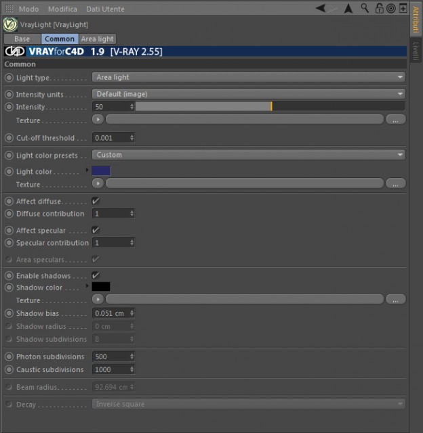Image resolution: width=423 pixels, height=433 pixels.
Task: Open the Intensity units dropdown
Action: (x=249, y=94)
